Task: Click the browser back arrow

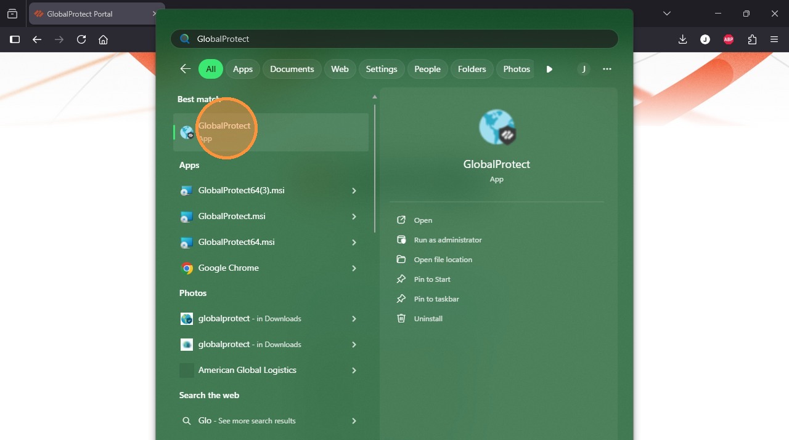Action: (37, 39)
